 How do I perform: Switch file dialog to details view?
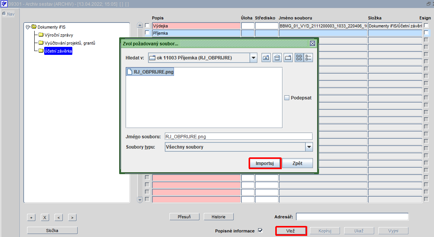tap(308, 58)
